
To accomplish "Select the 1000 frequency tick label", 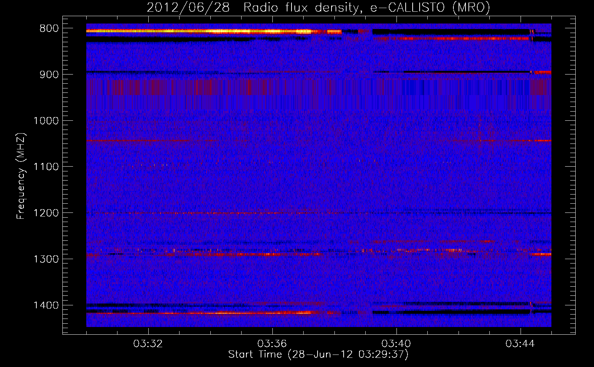I will (46, 121).
